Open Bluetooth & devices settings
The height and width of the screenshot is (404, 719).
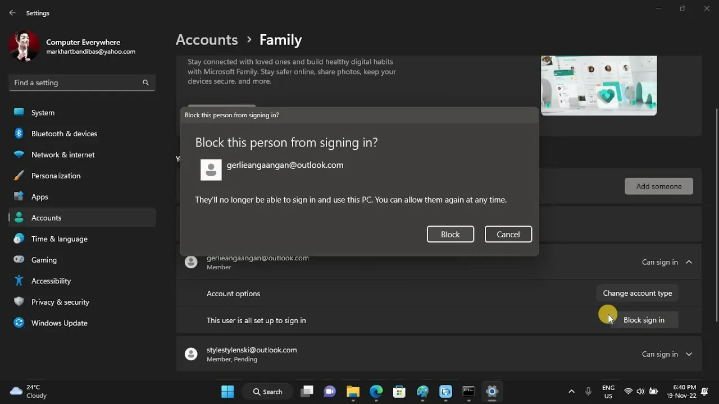click(82, 134)
